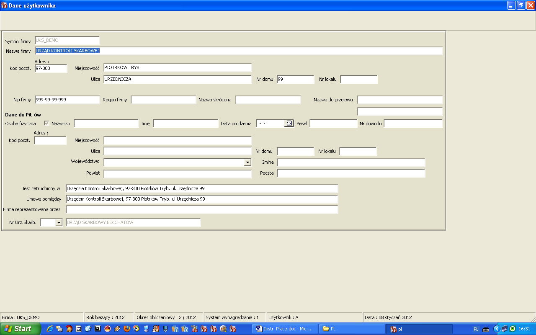Click the Symbol firmy field UKS_DEMO

point(67,41)
